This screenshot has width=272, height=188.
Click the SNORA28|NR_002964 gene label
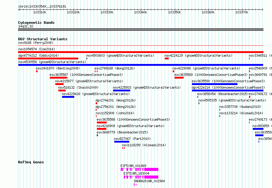pyautogui.click(x=149, y=181)
